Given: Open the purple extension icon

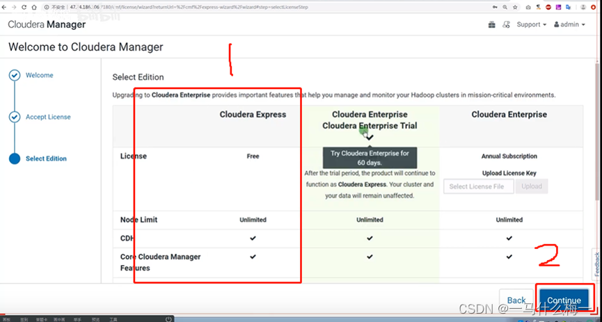Looking at the screenshot, I should click(558, 7).
